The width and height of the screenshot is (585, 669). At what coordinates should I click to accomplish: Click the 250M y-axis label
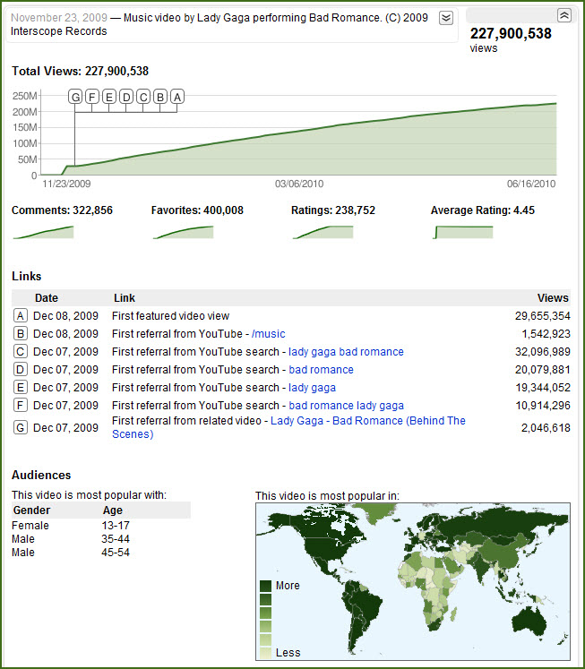(x=25, y=96)
